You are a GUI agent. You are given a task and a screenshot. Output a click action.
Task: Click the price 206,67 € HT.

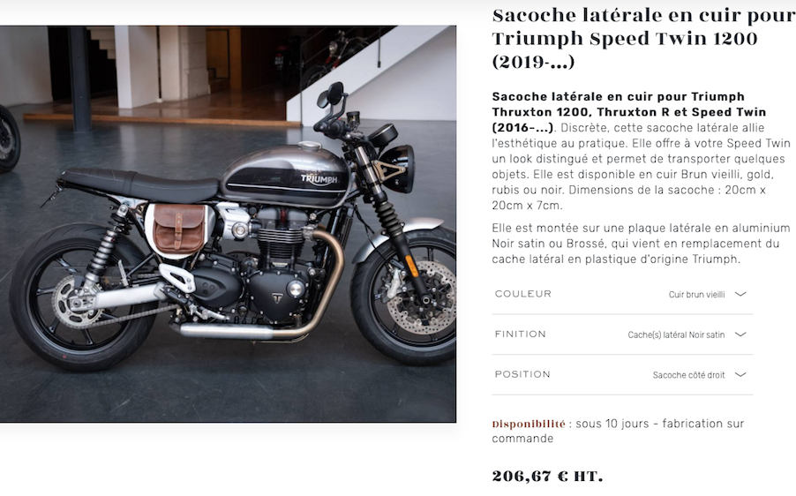click(547, 477)
